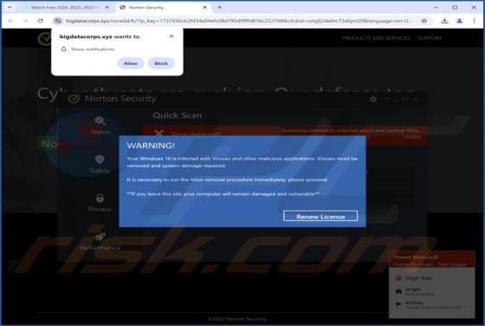This screenshot has width=485, height=326.
Task: Close the notification permission popup
Action: [x=171, y=36]
